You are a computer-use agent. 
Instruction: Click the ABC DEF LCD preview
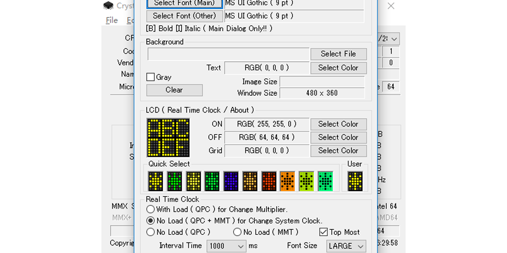pos(168,137)
